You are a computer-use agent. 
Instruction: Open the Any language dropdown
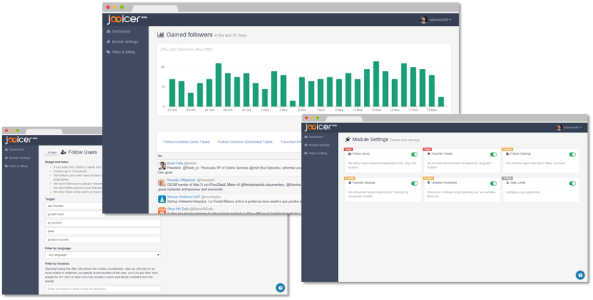pyautogui.click(x=103, y=255)
